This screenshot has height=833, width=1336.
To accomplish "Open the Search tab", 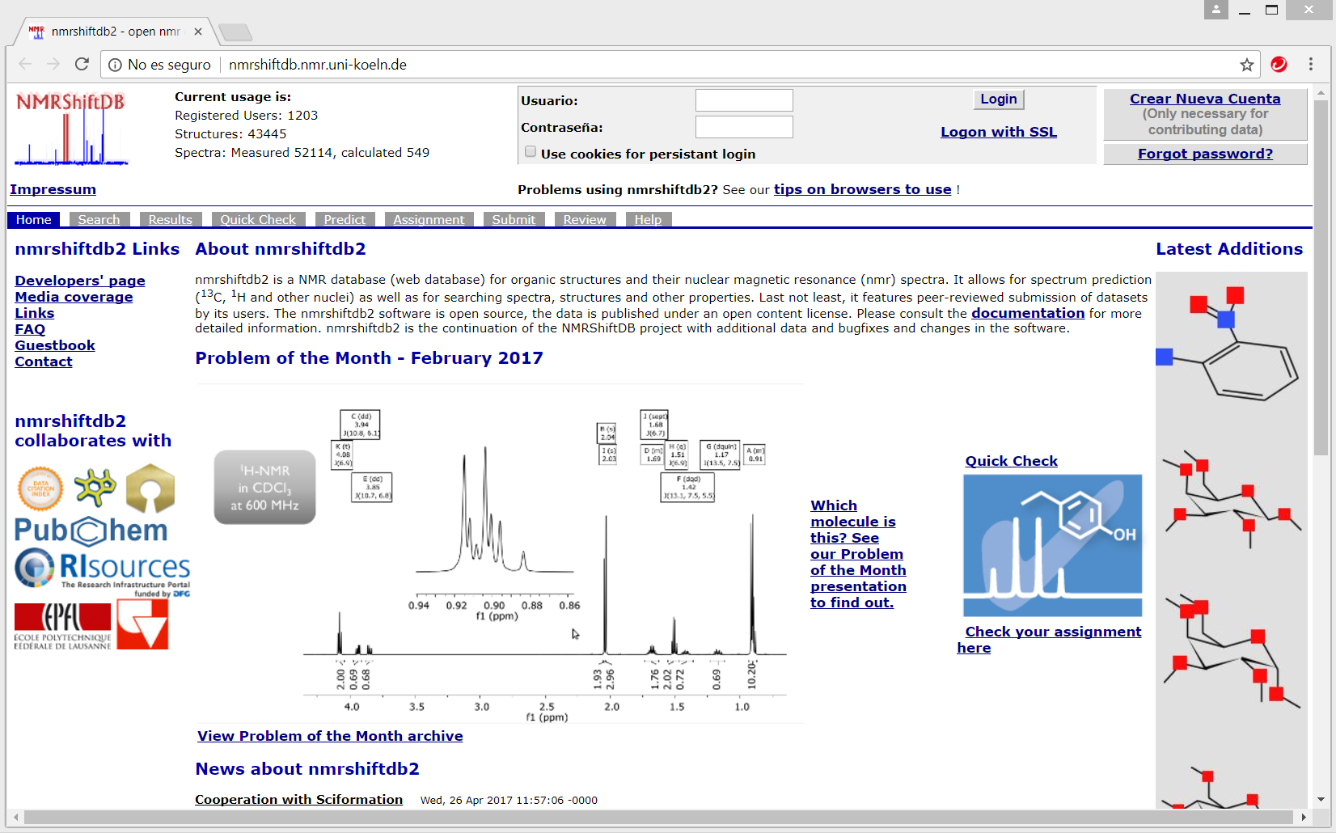I will pyautogui.click(x=99, y=219).
